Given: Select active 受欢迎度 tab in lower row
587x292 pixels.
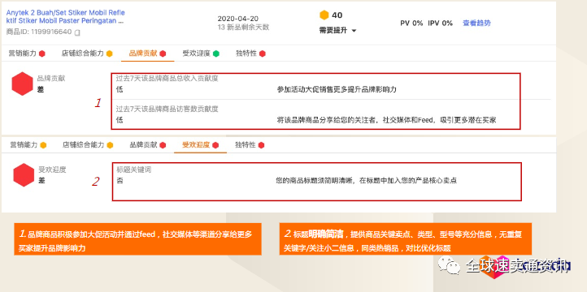Looking at the screenshot, I should tap(200, 145).
